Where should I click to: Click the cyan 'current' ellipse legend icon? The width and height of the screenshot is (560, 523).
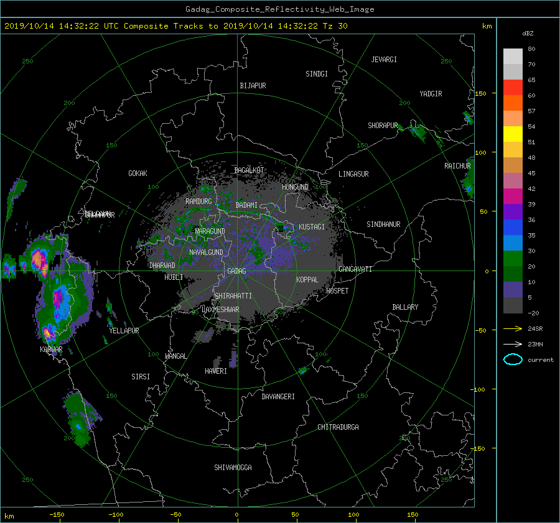513,359
